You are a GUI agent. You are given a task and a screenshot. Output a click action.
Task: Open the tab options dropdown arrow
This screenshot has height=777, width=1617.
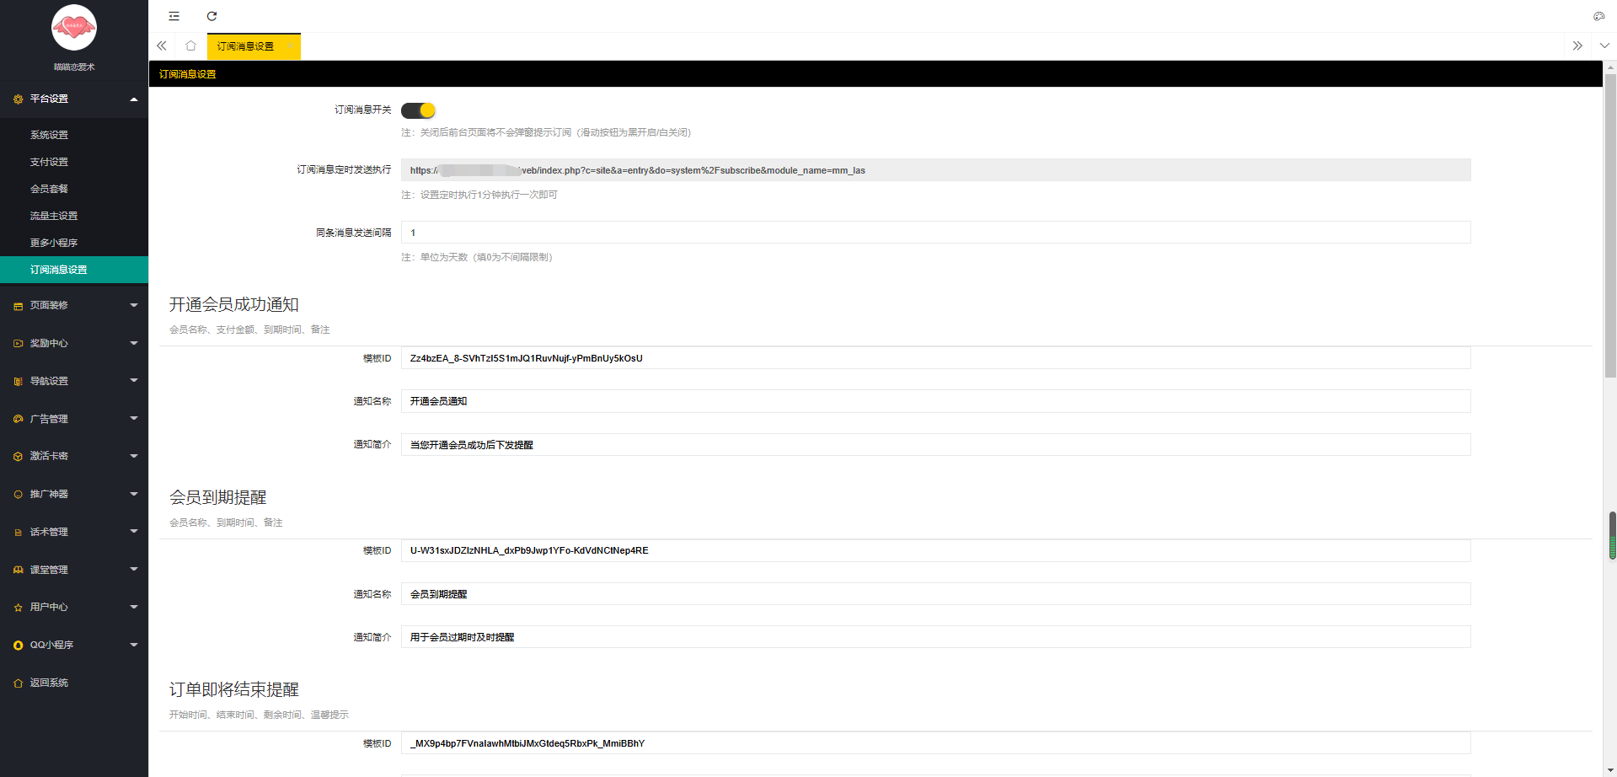pos(1604,46)
